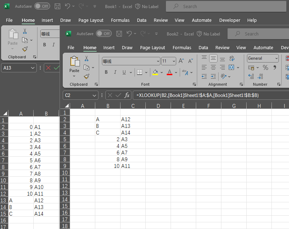Click No Label button in Book1 title bar

(x=147, y=6)
